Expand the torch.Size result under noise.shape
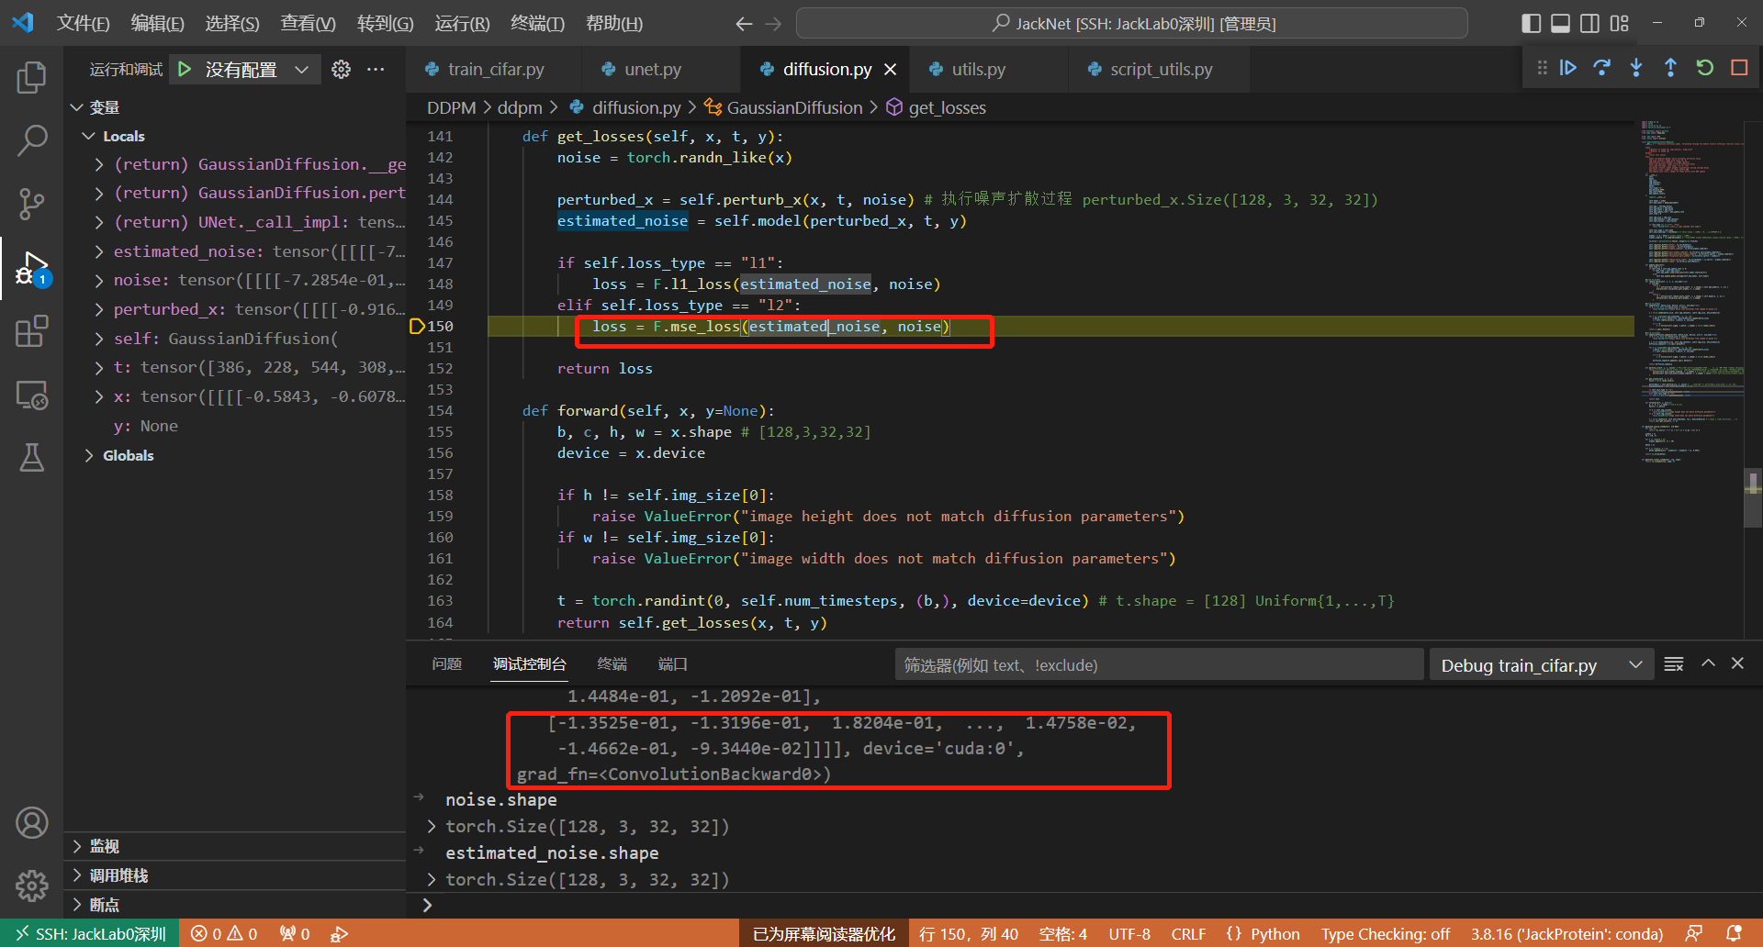The image size is (1763, 947). 431,827
